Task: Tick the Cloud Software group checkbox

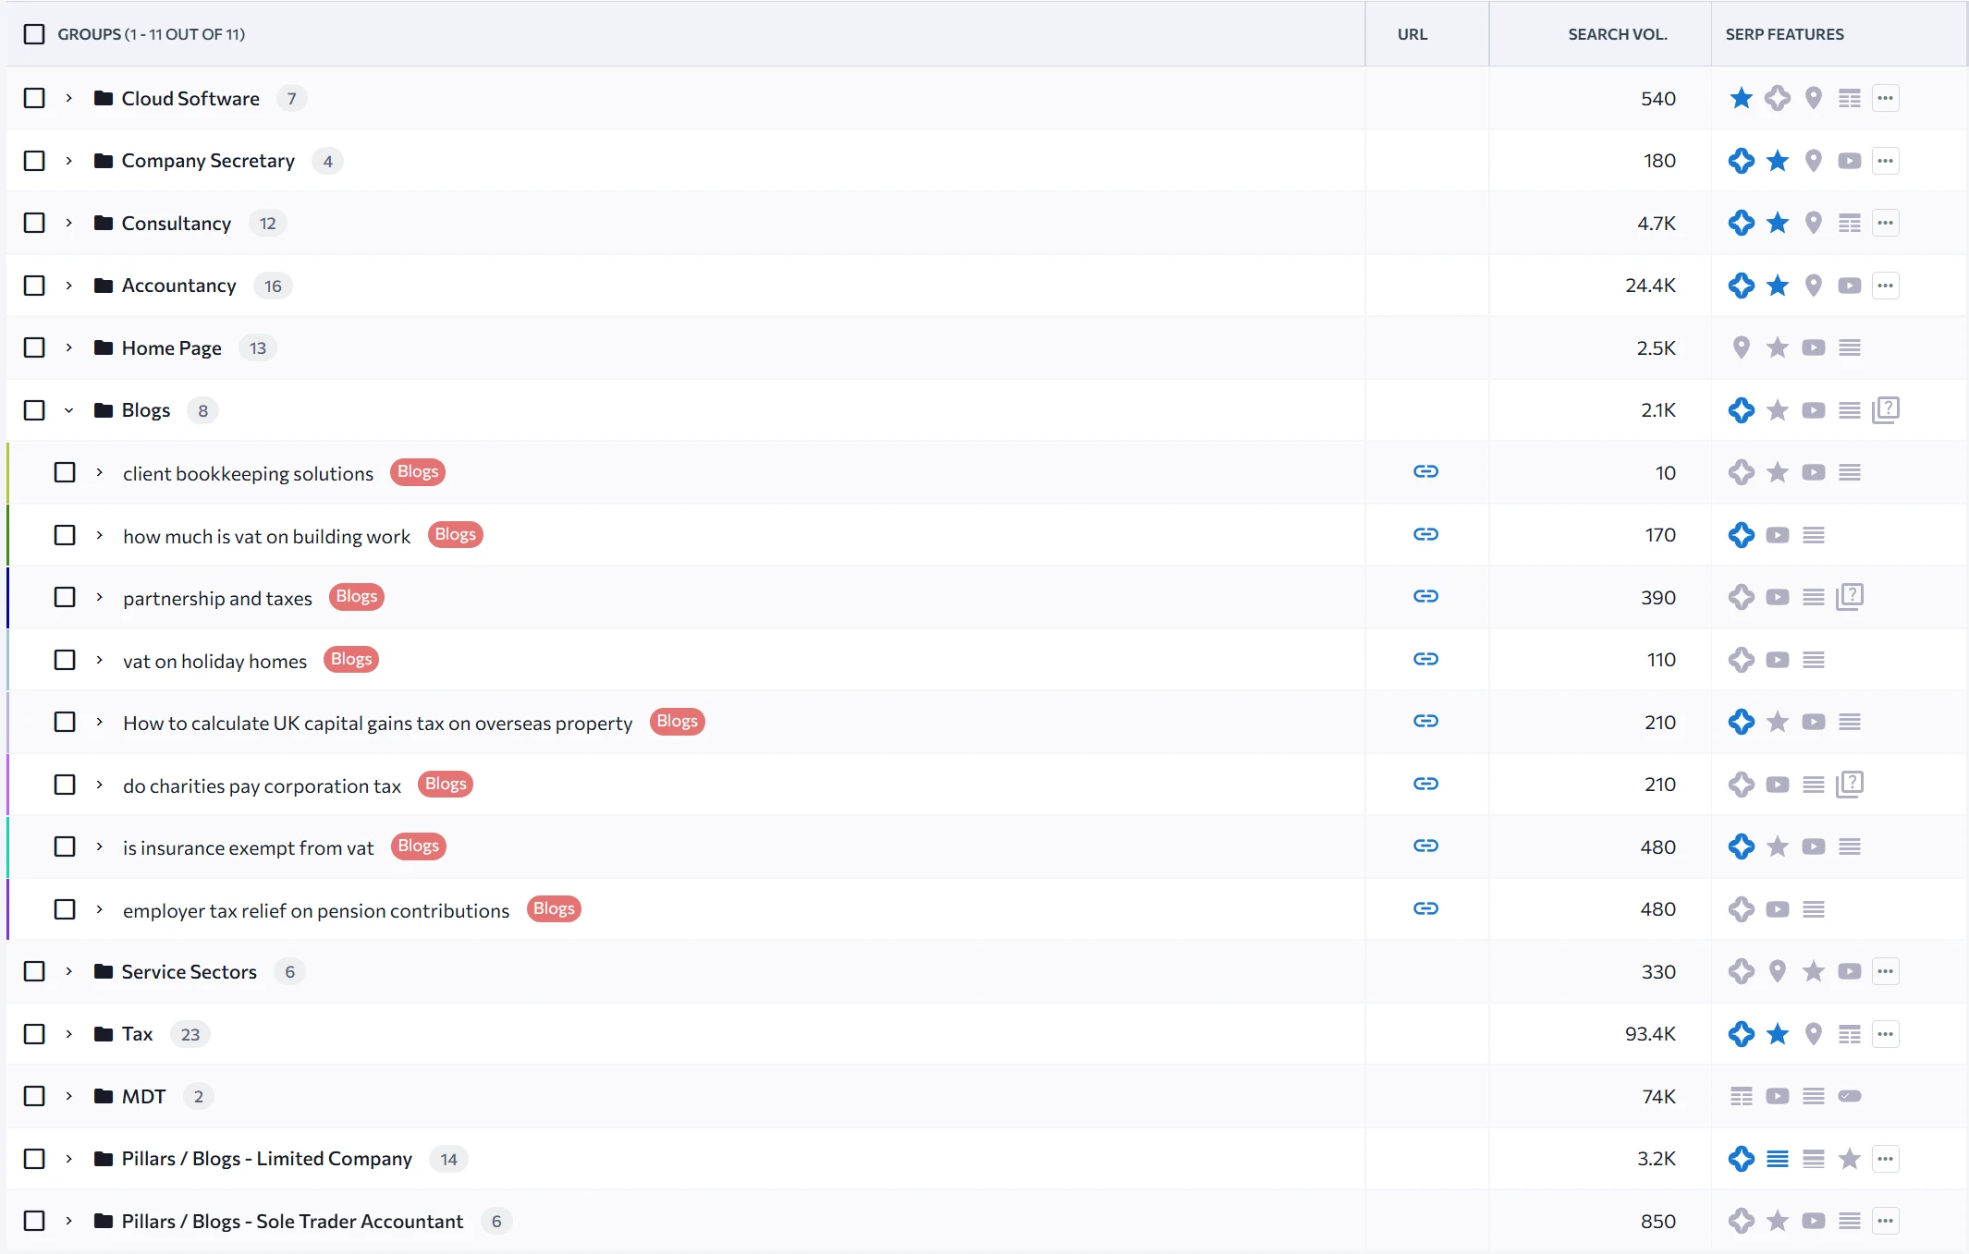Action: (34, 98)
